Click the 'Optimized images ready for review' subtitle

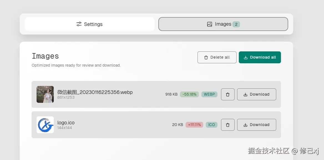tap(76, 65)
